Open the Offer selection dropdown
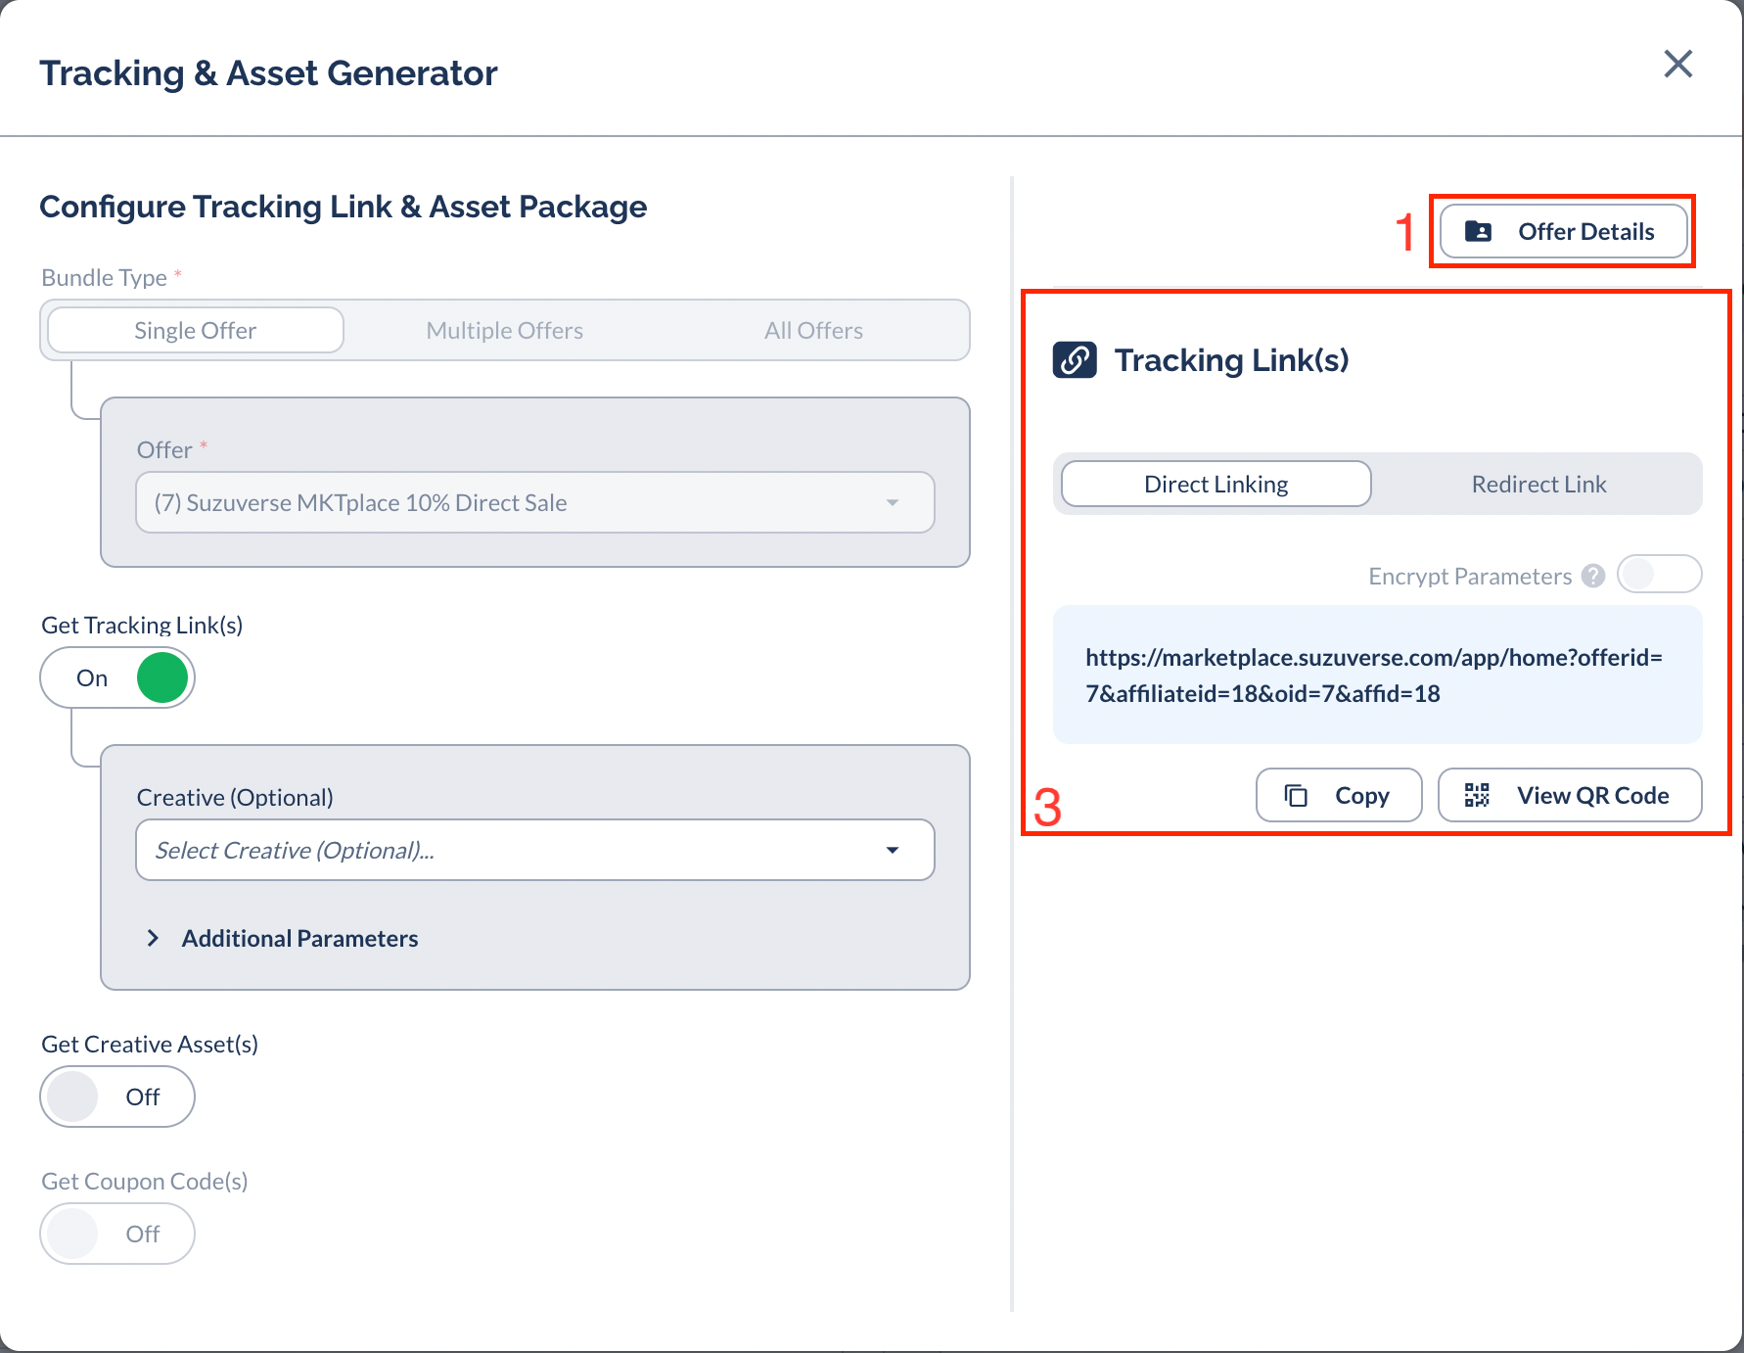The image size is (1744, 1353). point(534,503)
